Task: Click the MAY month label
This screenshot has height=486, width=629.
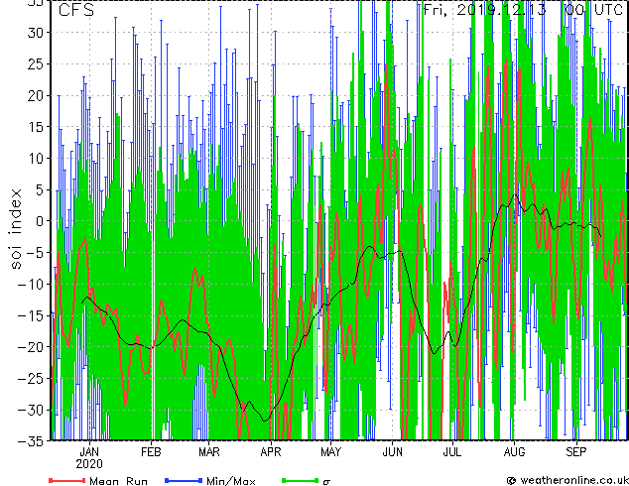Action: (331, 452)
